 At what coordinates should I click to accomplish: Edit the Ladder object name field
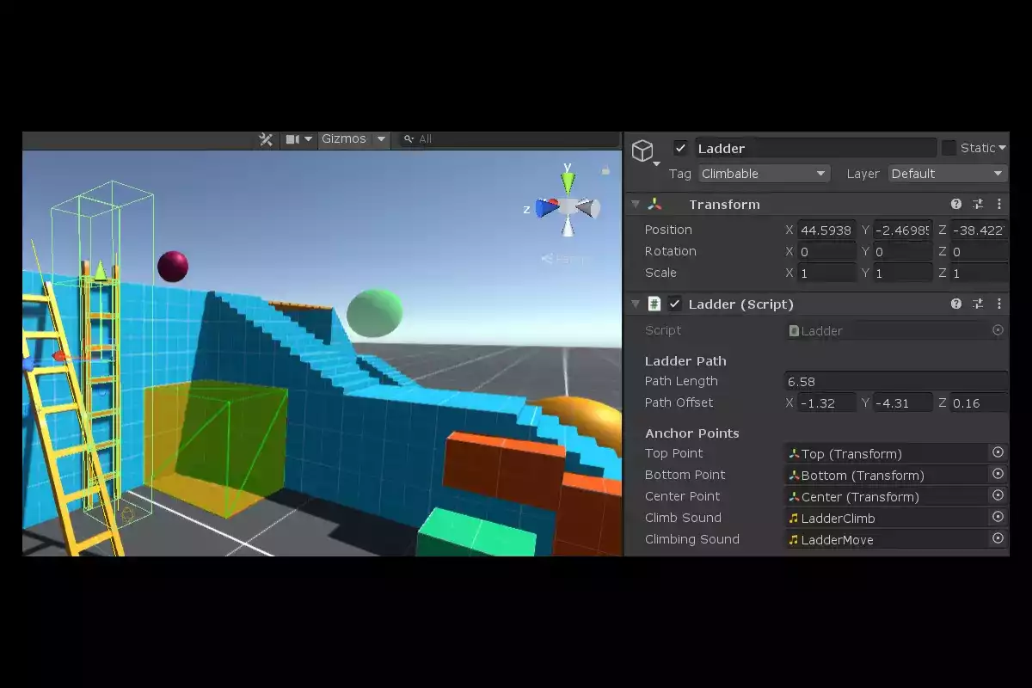pyautogui.click(x=815, y=148)
